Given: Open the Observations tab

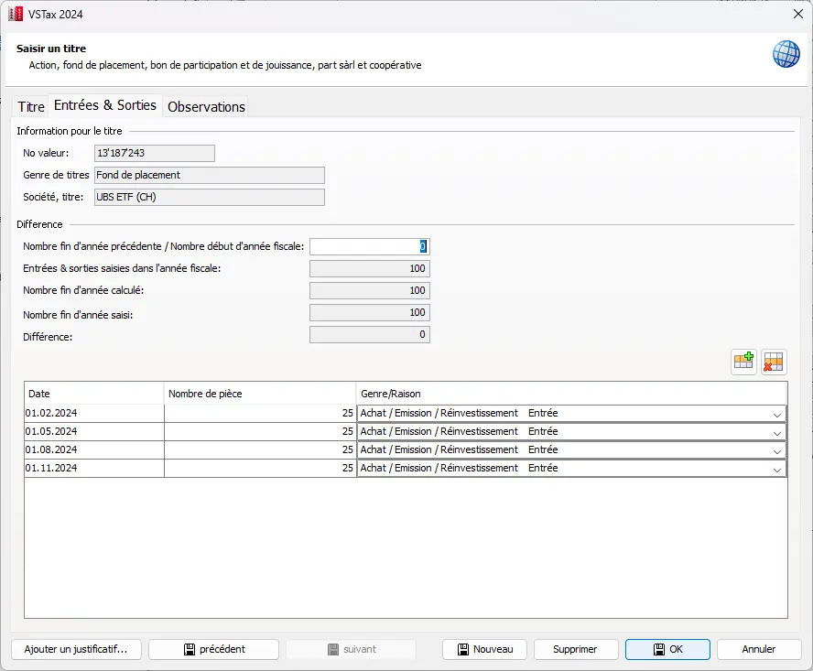Looking at the screenshot, I should coord(206,107).
